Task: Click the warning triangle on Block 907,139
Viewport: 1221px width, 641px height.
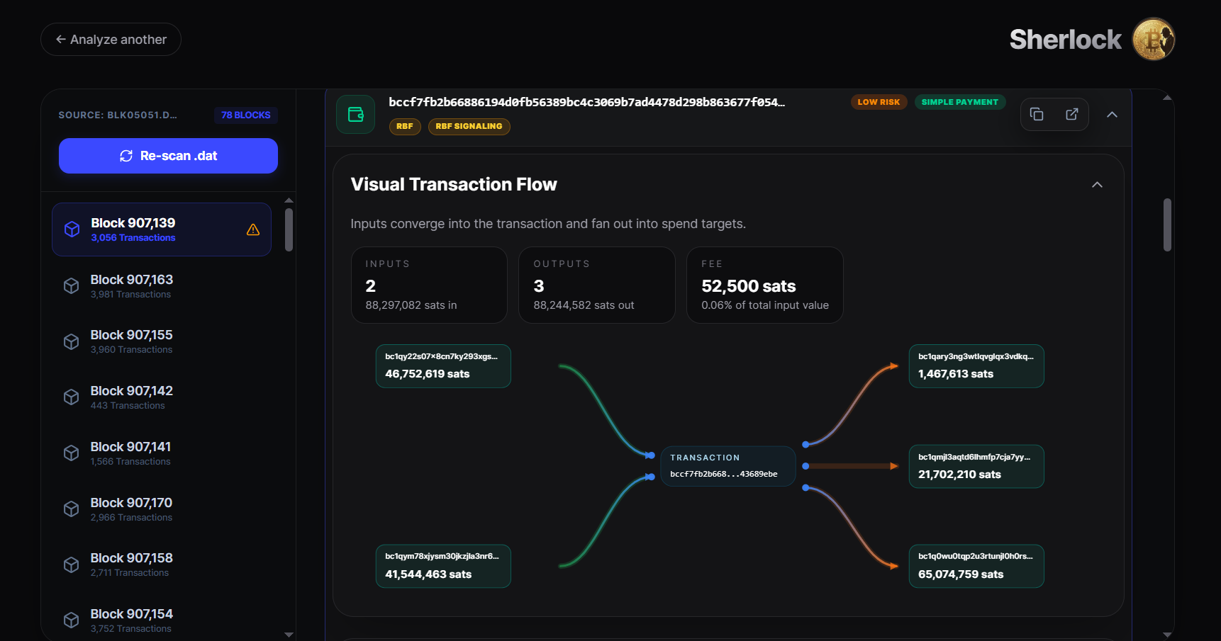Action: pos(253,229)
